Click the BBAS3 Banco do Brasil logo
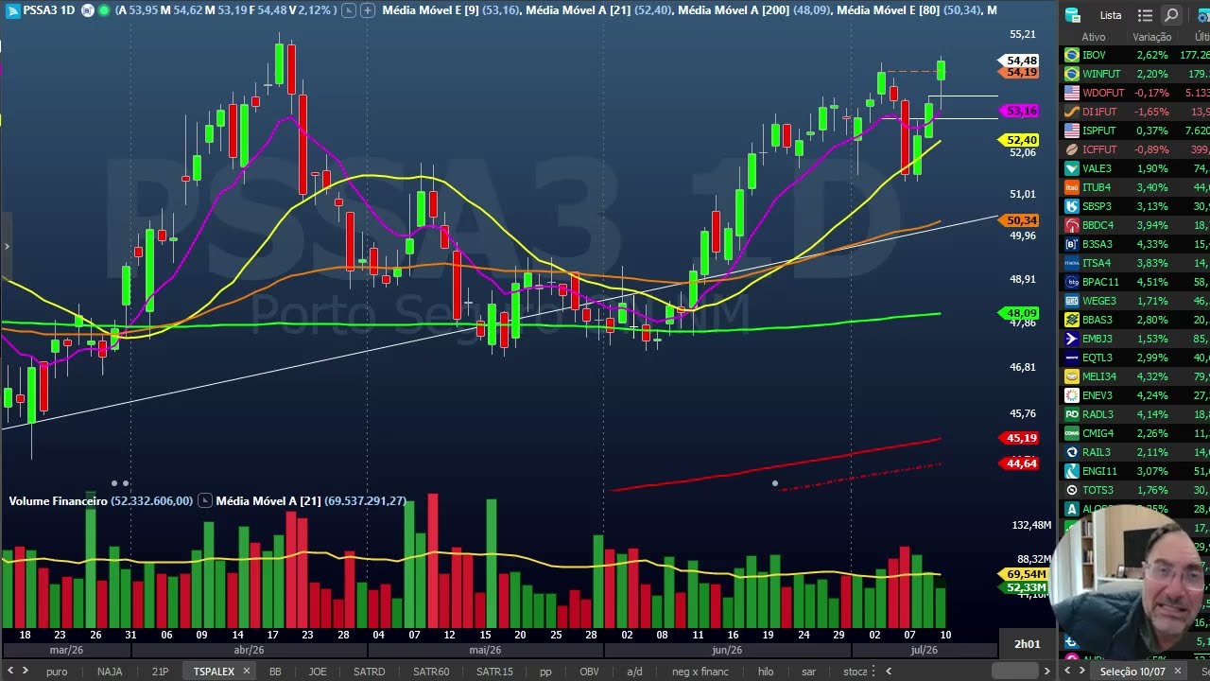The width and height of the screenshot is (1210, 681). point(1071,320)
